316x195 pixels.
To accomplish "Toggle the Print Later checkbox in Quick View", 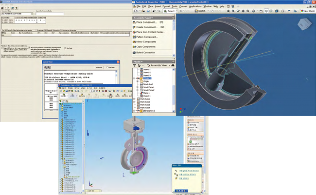I will [x=107, y=67].
